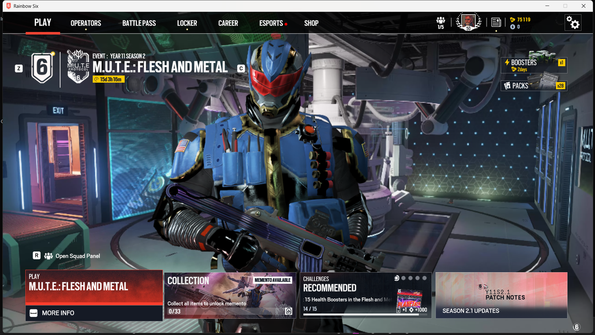
Task: Open the SHOP tab
Action: click(x=311, y=23)
